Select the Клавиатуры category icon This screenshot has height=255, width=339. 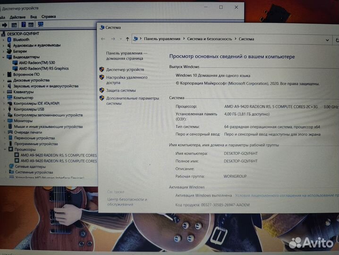click(x=9, y=92)
